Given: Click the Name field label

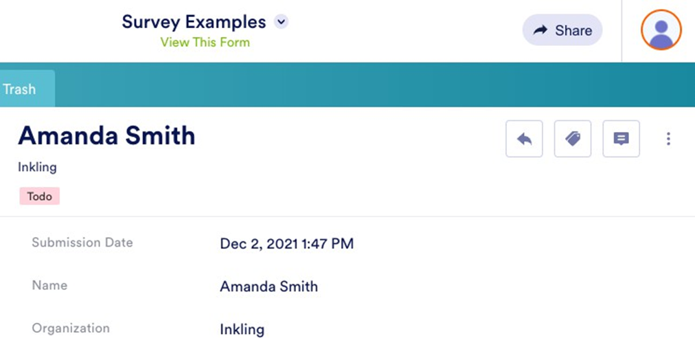Looking at the screenshot, I should point(49,285).
